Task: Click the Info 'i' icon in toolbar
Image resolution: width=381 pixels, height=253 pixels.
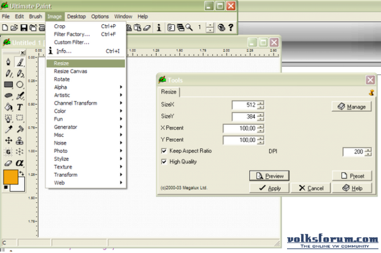Action: click(x=159, y=28)
